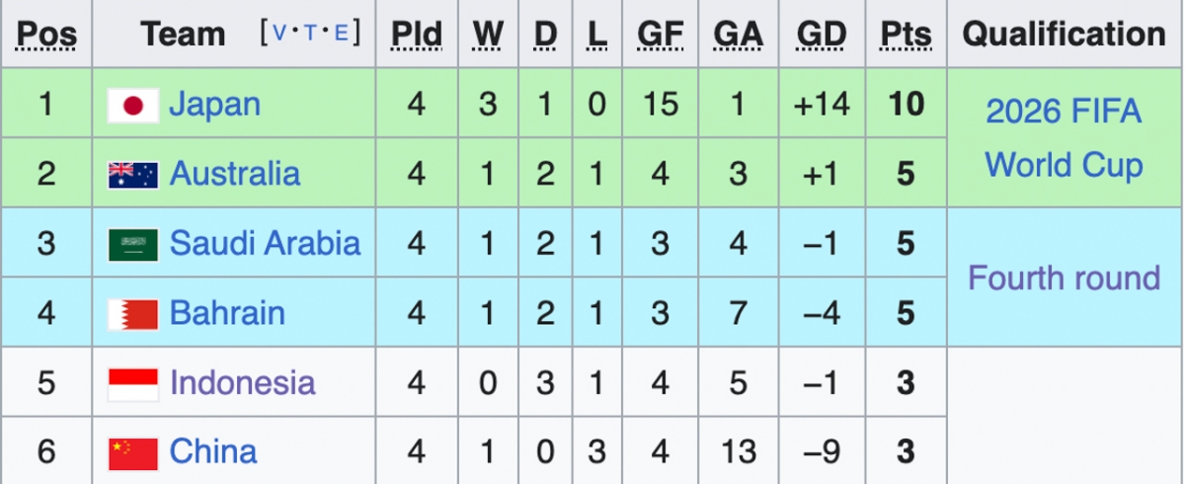Follow the Fourth round link

coord(1064,278)
